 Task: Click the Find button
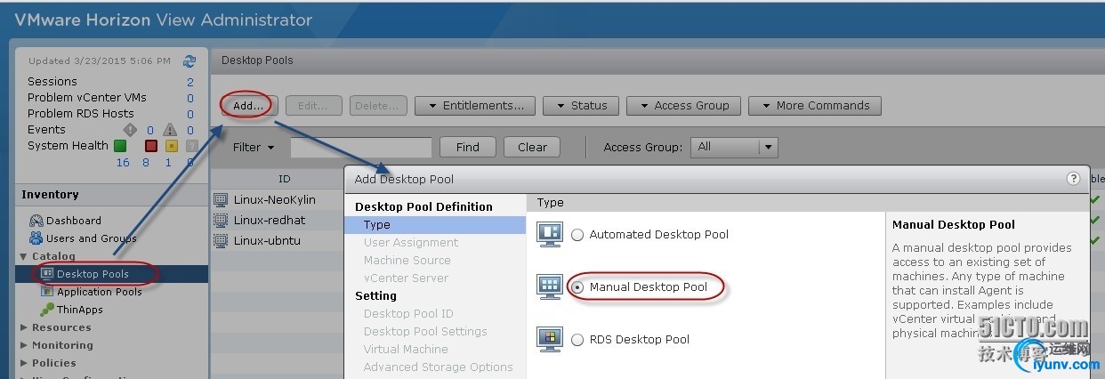click(x=467, y=148)
